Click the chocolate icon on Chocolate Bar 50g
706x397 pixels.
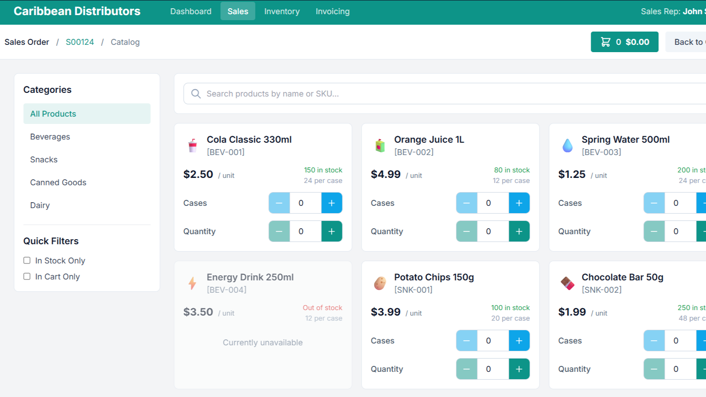click(x=567, y=283)
